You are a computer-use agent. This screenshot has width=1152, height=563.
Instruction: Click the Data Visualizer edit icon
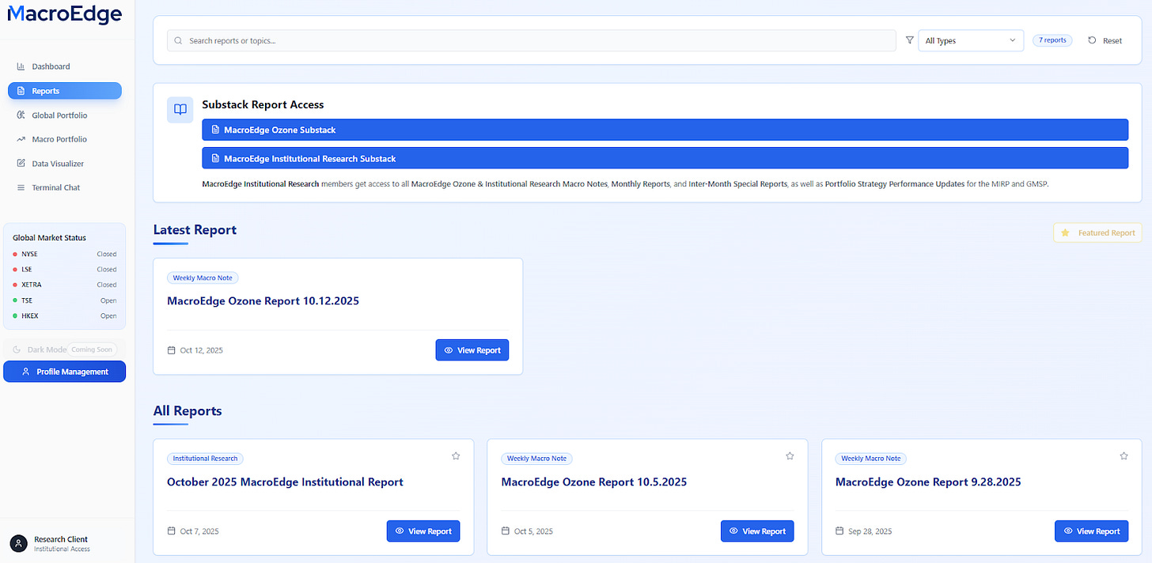[21, 164]
